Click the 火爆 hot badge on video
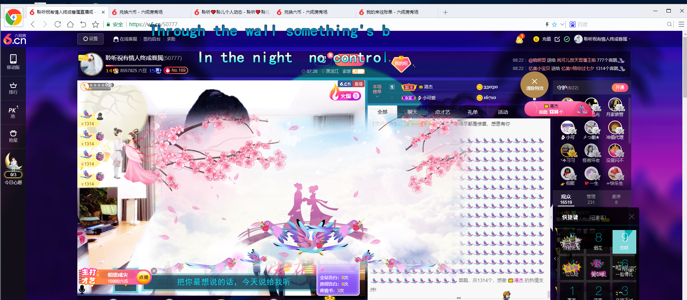 pyautogui.click(x=345, y=94)
